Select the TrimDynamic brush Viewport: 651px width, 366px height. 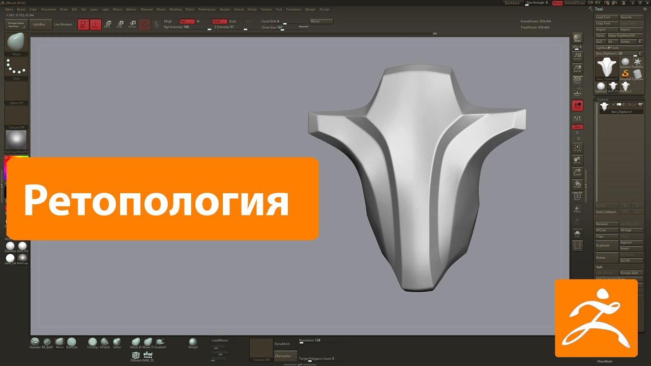click(92, 343)
